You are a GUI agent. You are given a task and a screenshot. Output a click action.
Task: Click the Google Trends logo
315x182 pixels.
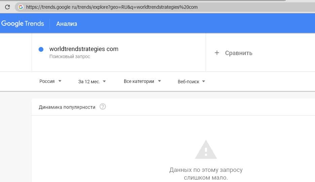click(23, 24)
